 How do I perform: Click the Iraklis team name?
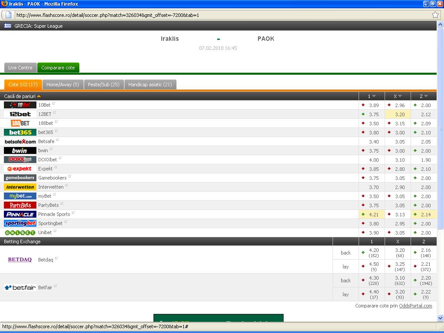click(170, 39)
